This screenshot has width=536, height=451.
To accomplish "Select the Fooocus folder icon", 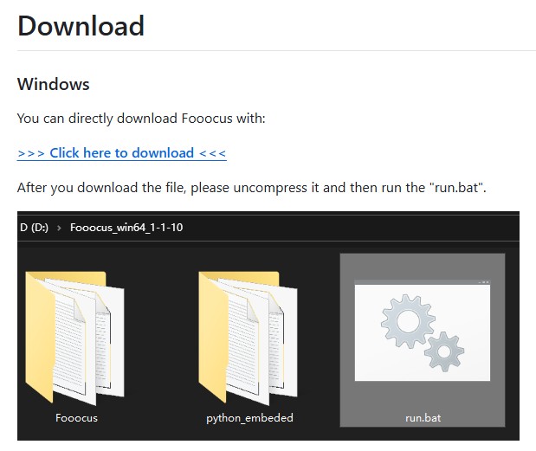I will click(74, 338).
